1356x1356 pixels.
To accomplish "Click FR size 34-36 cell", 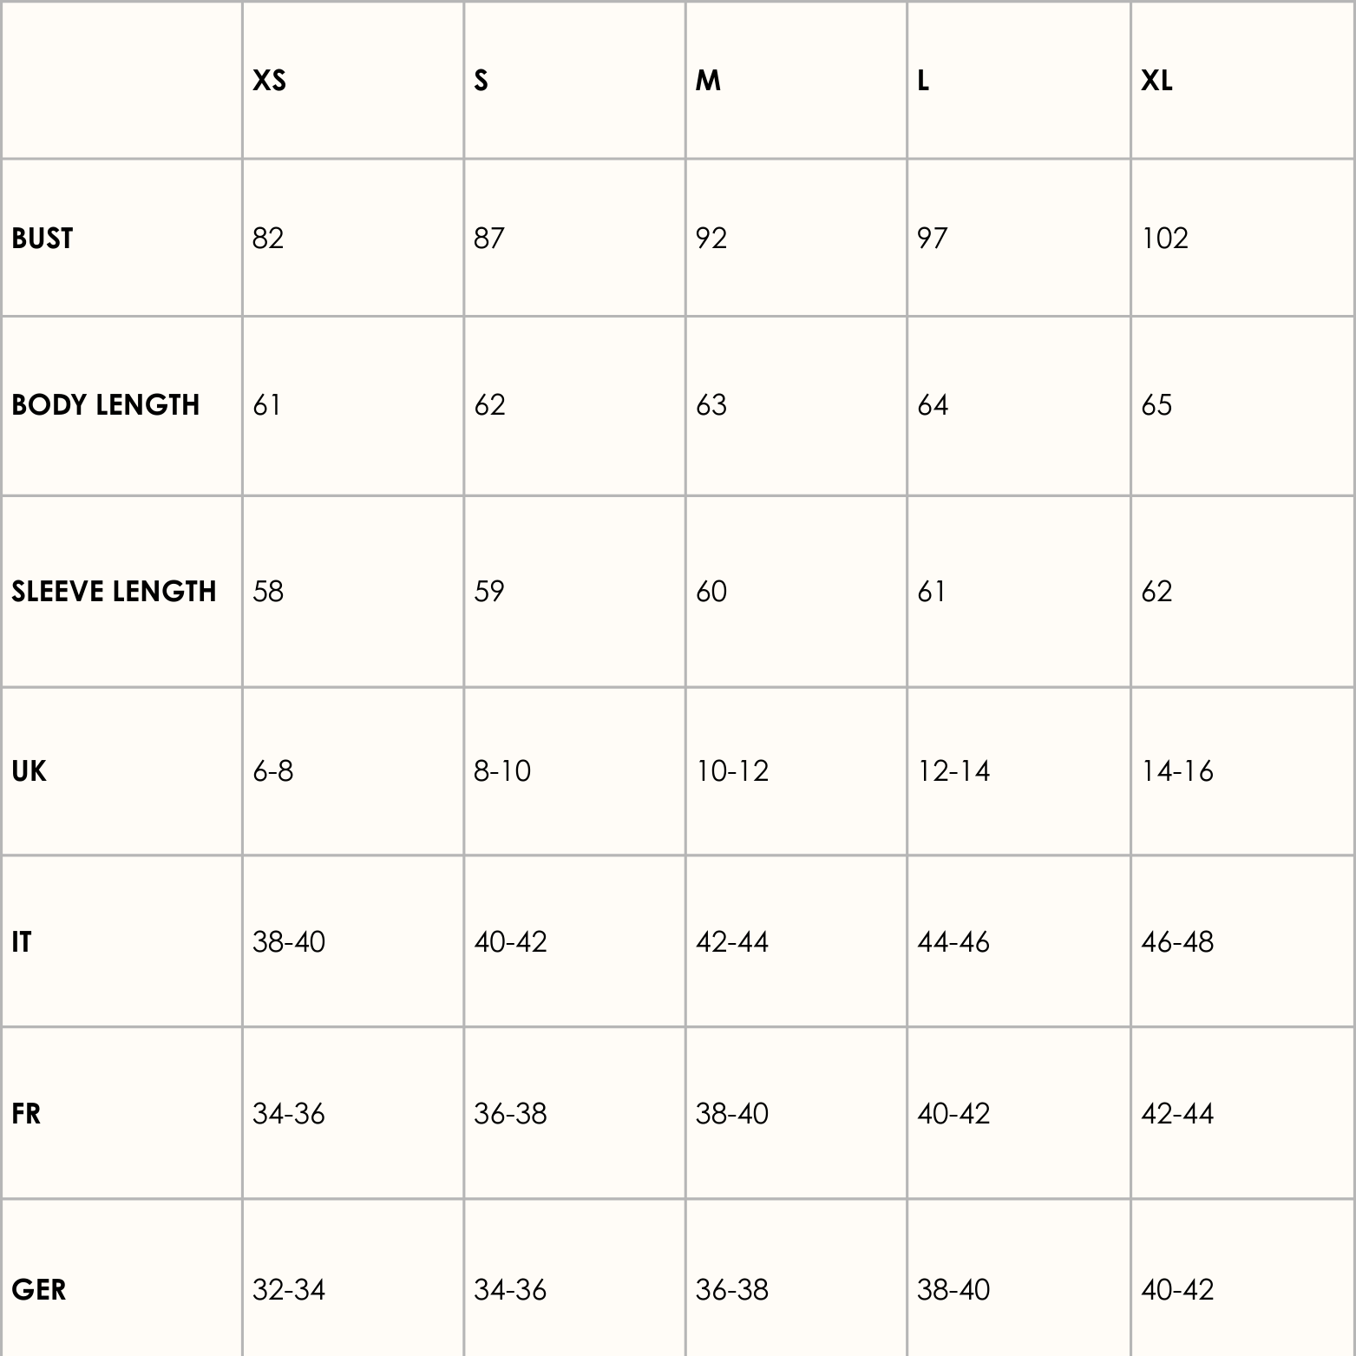I will click(289, 1114).
